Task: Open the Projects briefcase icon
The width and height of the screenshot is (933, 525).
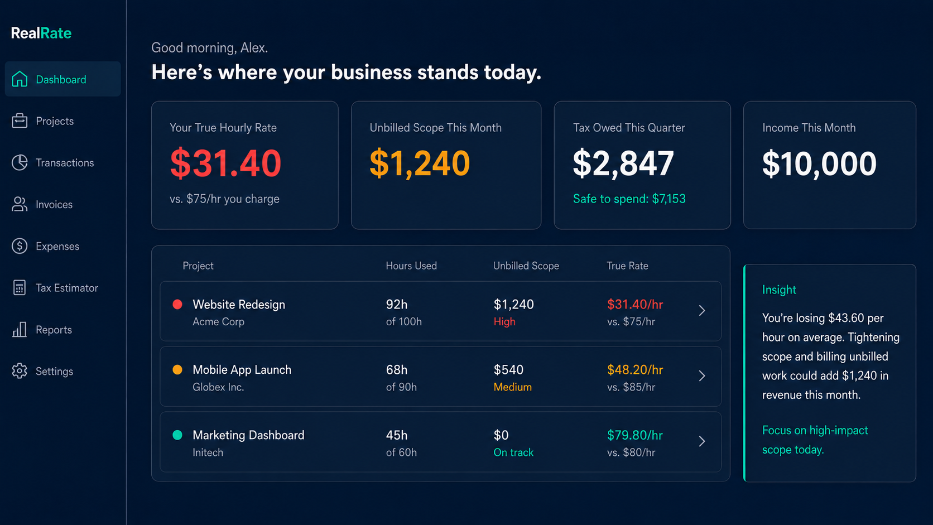Action: pos(20,121)
